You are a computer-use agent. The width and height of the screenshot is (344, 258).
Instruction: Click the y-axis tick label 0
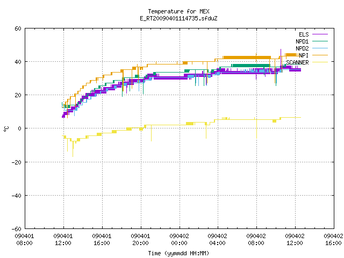point(20,128)
